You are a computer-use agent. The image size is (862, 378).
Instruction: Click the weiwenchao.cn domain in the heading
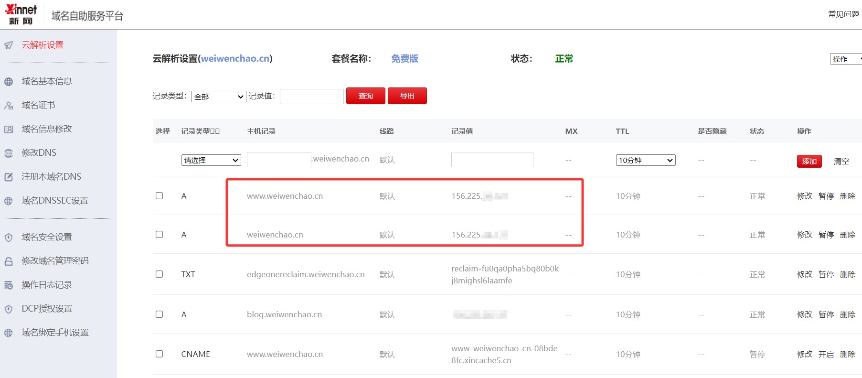235,58
